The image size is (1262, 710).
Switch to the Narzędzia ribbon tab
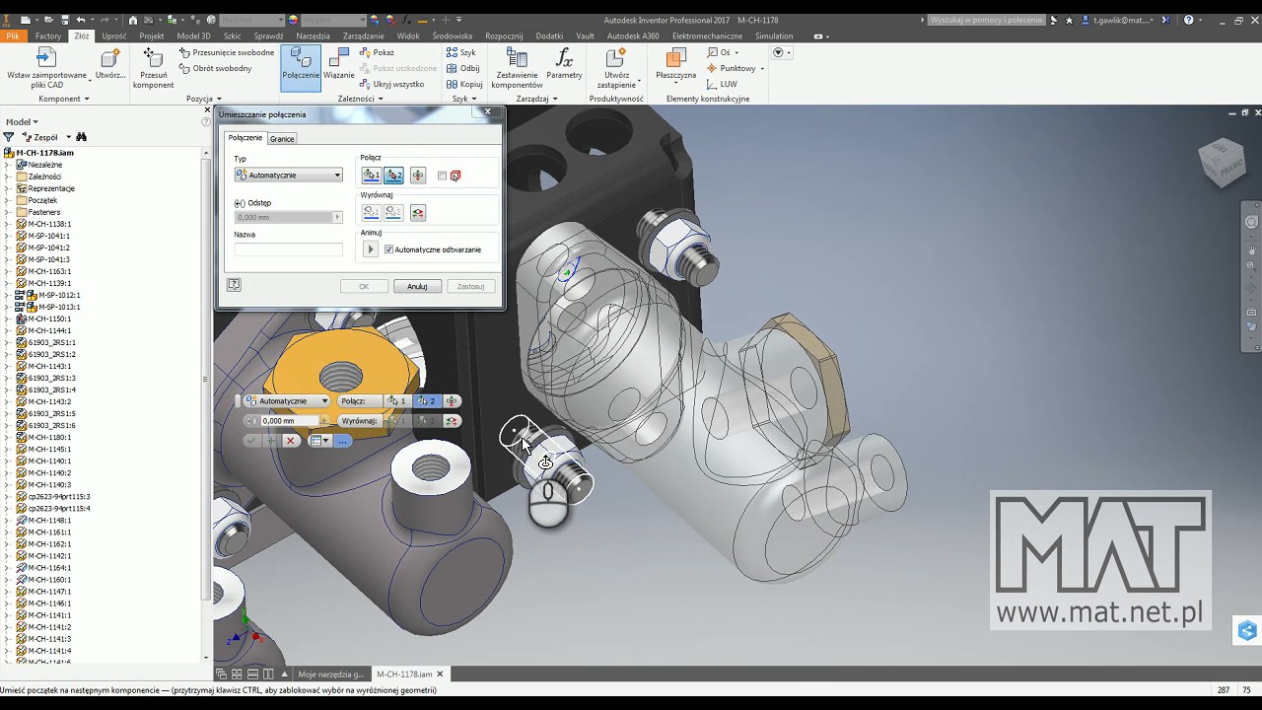tap(314, 35)
